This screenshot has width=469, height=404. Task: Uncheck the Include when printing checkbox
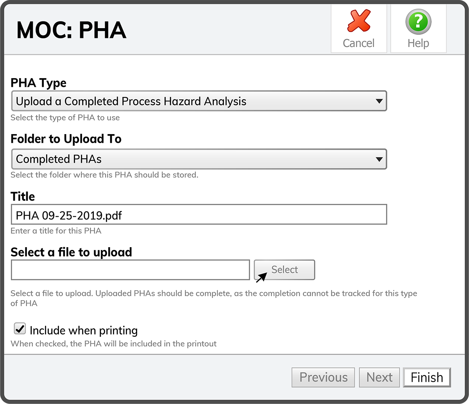[20, 329]
